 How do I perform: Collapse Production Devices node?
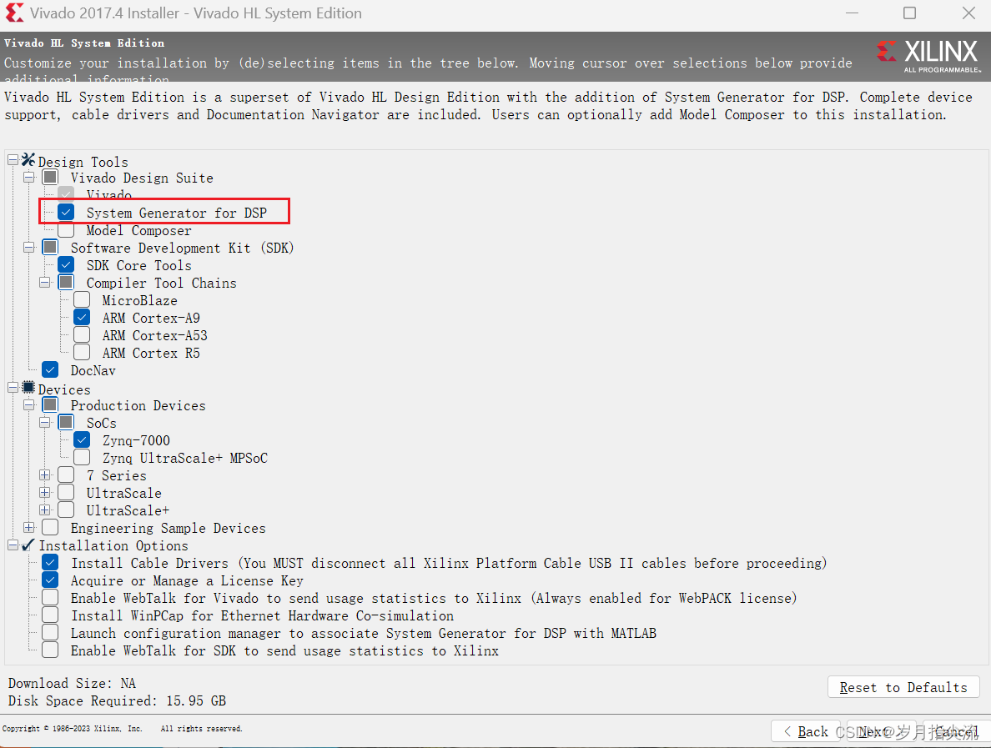[x=28, y=405]
